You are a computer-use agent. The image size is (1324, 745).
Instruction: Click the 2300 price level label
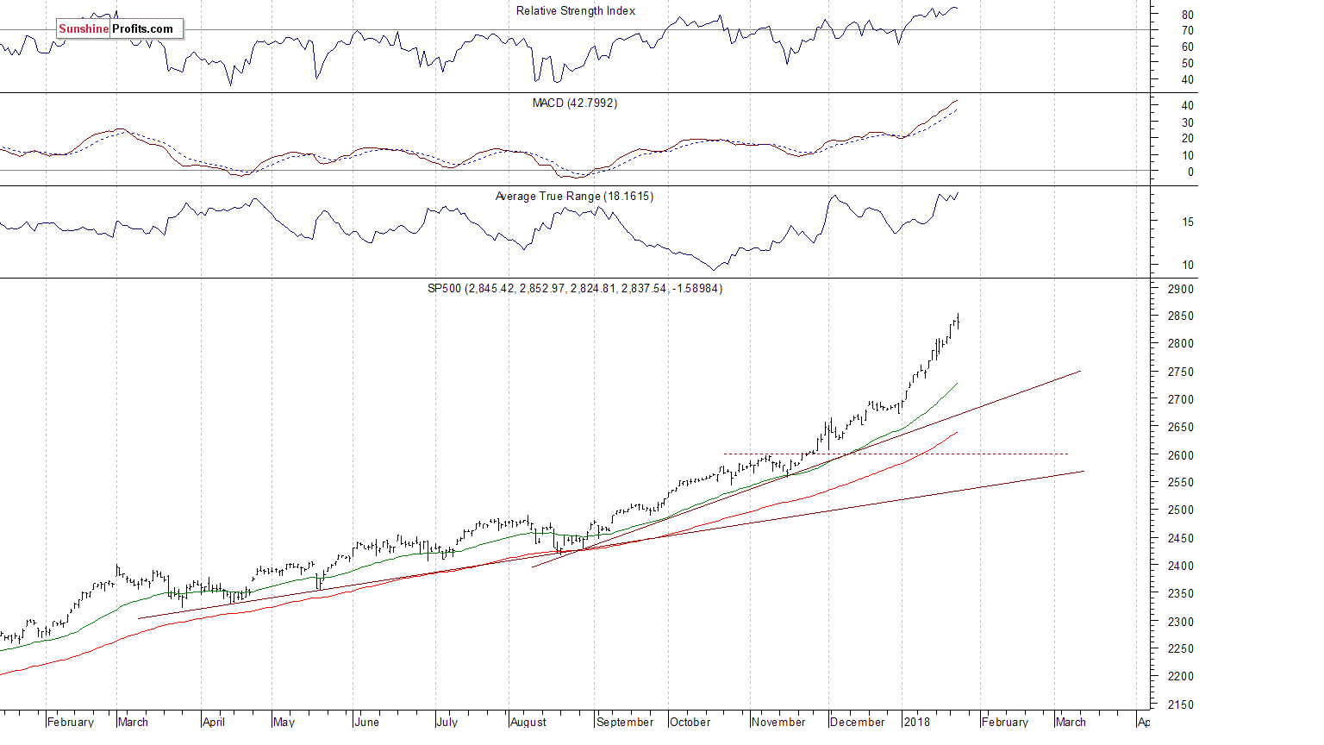coord(1182,622)
